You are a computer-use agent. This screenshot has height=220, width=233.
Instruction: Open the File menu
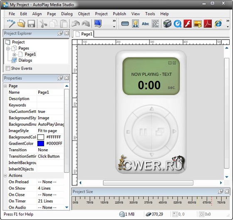click(x=12, y=14)
